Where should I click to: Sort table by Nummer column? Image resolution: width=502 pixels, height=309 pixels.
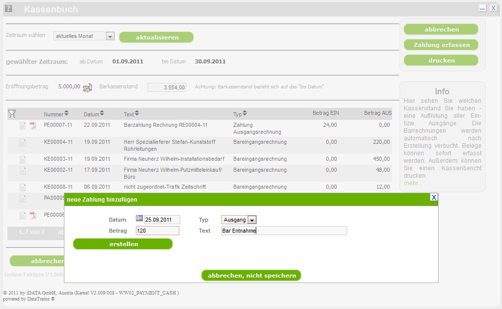(66, 113)
